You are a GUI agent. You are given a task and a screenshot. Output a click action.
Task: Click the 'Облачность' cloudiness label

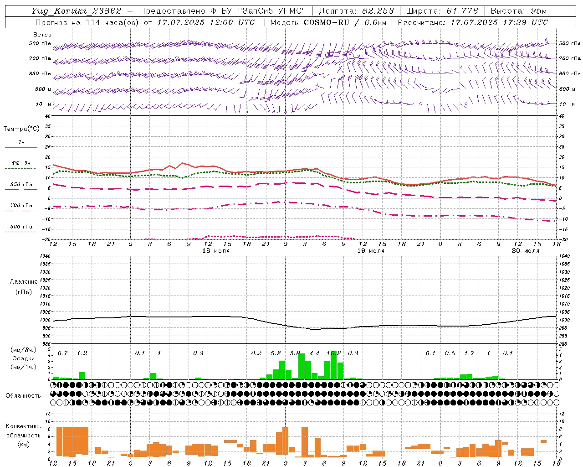(23, 396)
